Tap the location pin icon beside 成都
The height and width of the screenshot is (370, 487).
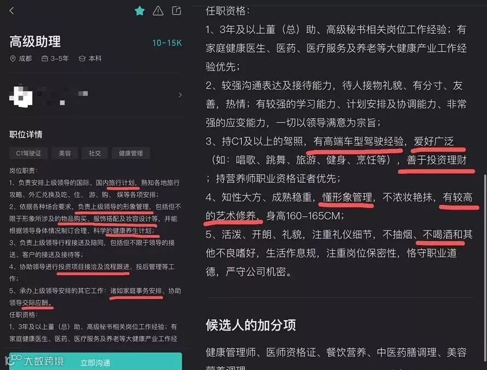click(13, 59)
